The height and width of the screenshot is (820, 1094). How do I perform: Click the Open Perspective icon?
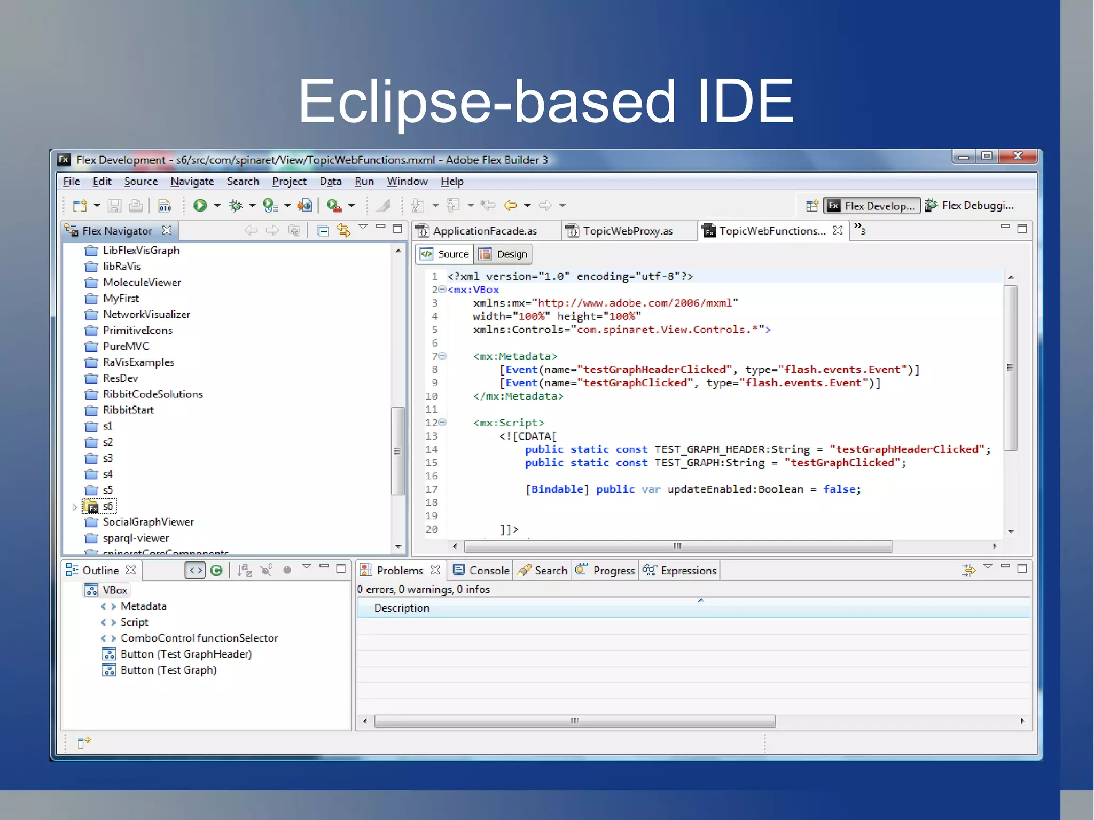tap(812, 206)
